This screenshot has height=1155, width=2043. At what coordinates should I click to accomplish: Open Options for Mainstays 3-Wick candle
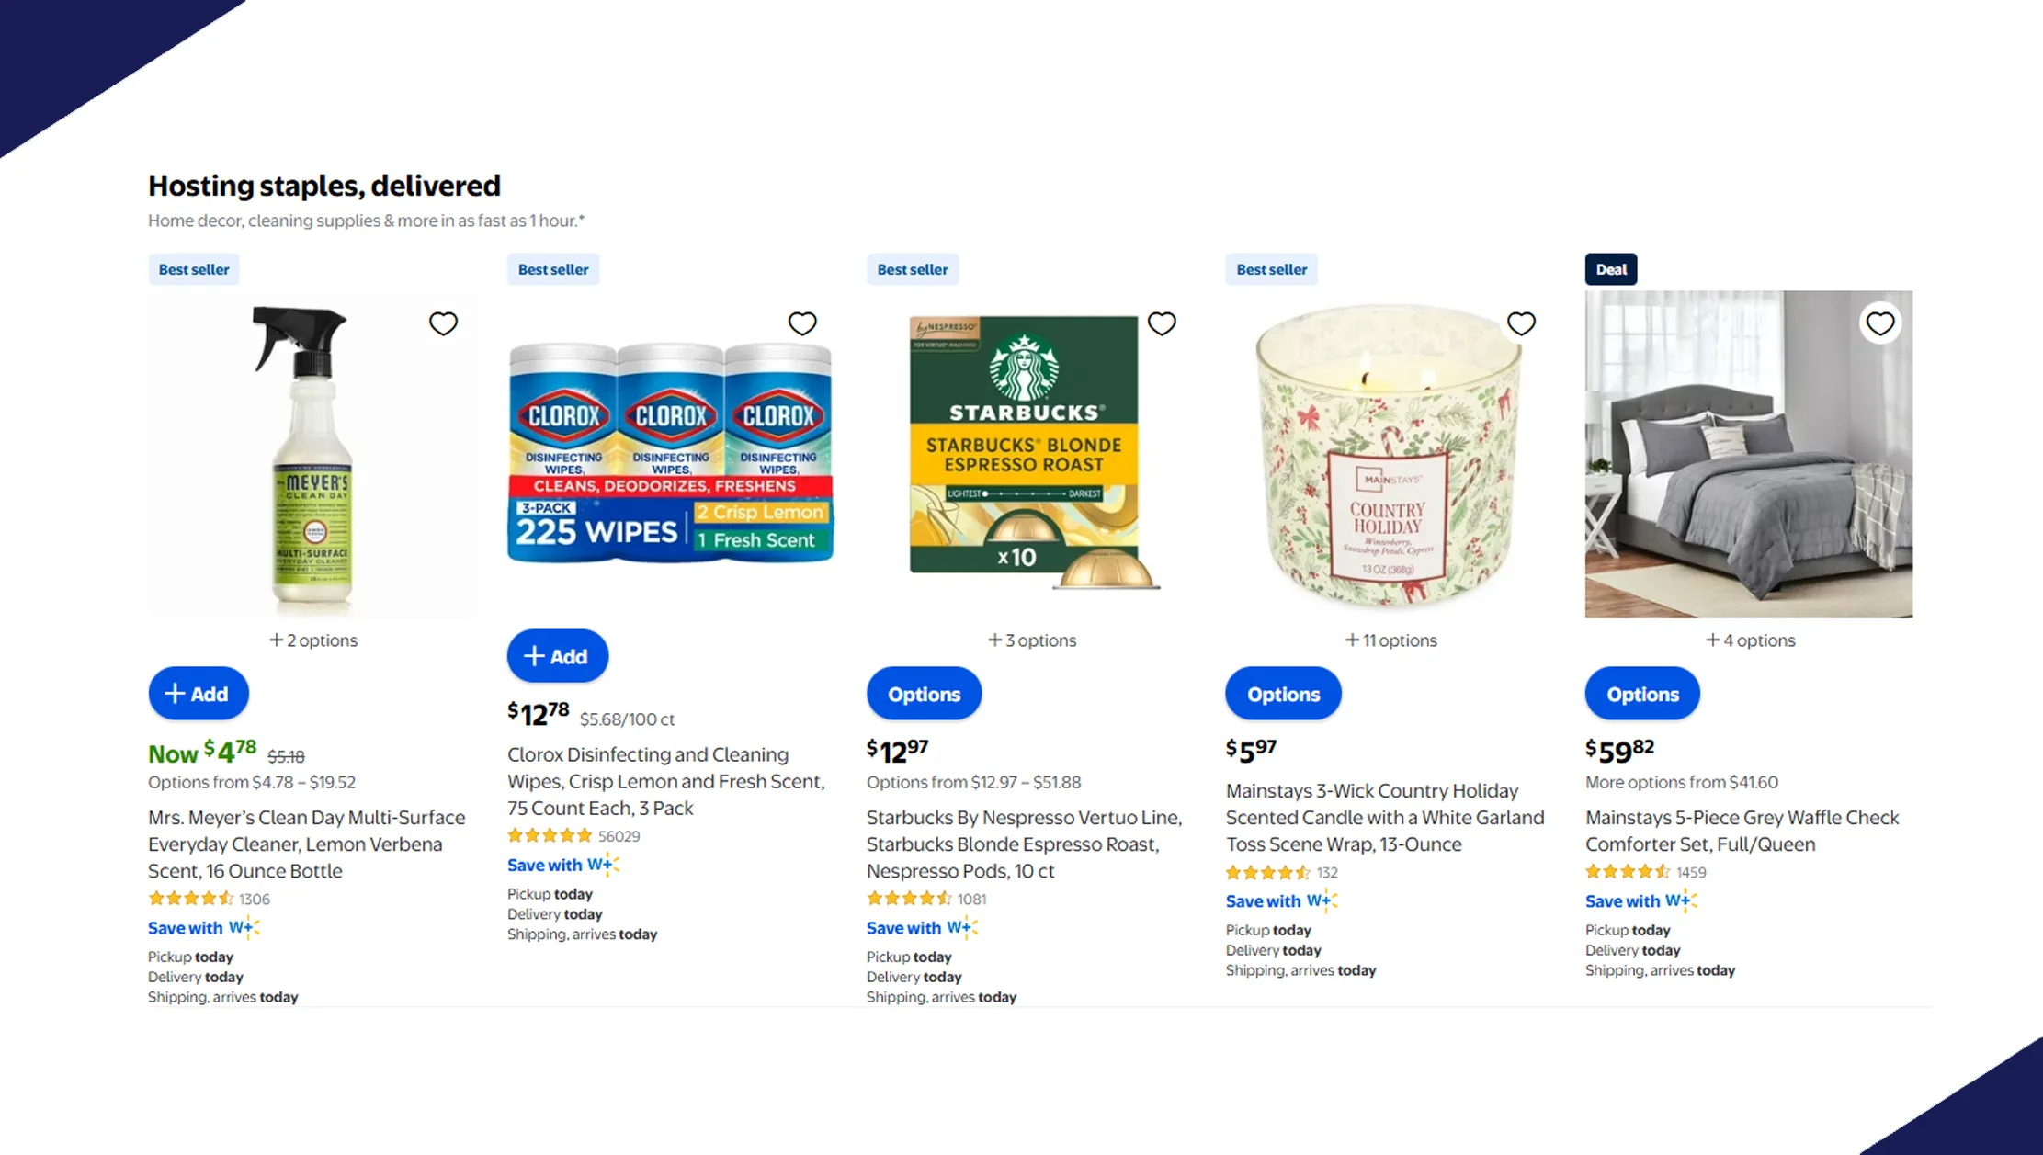[x=1283, y=694]
